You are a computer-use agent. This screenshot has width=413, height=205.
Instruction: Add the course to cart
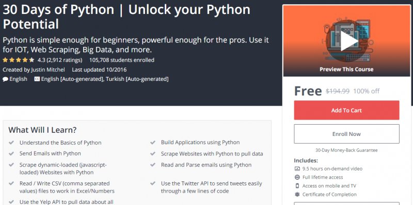tap(346, 110)
